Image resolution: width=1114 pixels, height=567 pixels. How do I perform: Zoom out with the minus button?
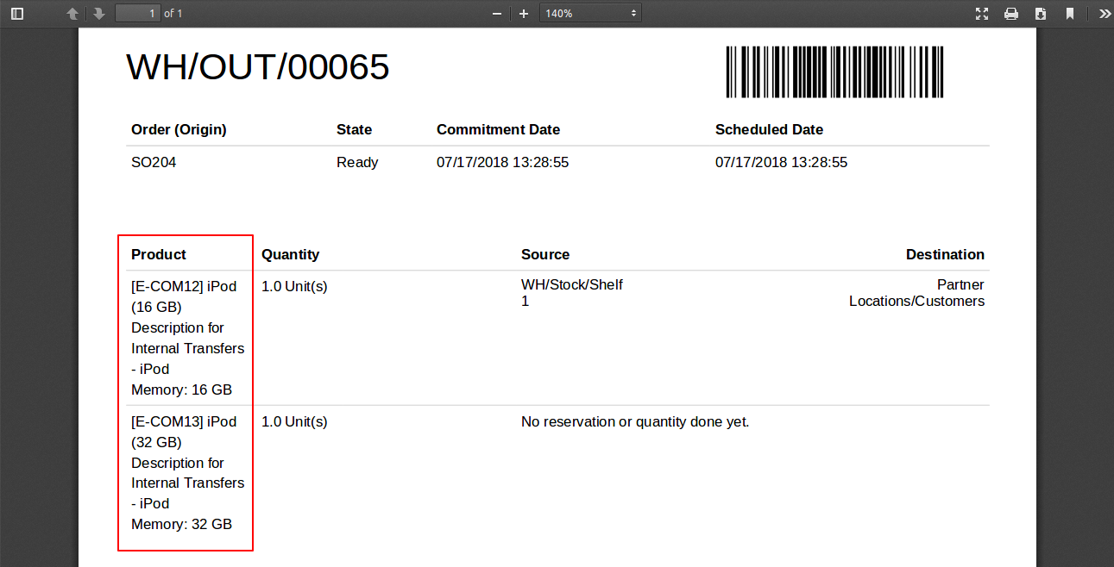click(x=497, y=14)
